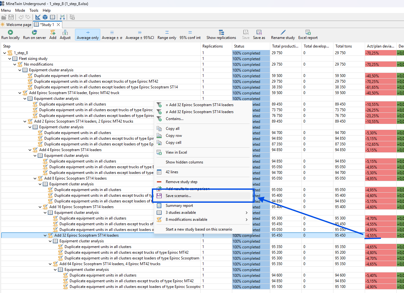The height and width of the screenshot is (293, 404).
Task: Choose Remove study step
Action: tap(181, 182)
